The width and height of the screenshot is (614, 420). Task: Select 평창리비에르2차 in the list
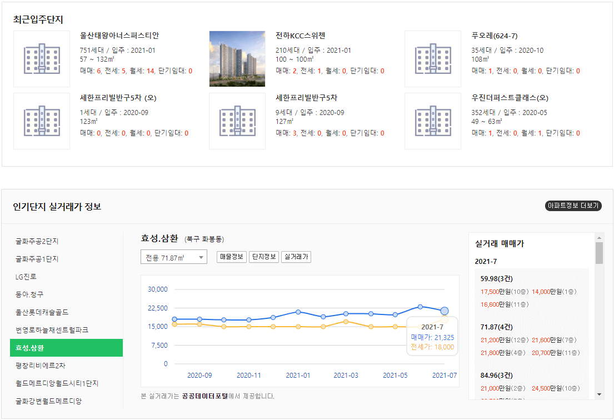click(x=41, y=366)
